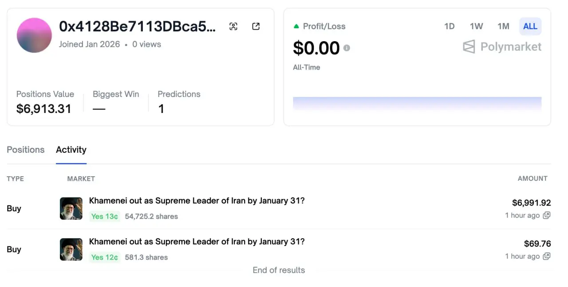568x287 pixels.
Task: Select the 1D time range
Action: pos(449,27)
